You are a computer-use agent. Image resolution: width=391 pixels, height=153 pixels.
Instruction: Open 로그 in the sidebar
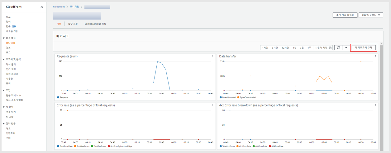pos(8,52)
